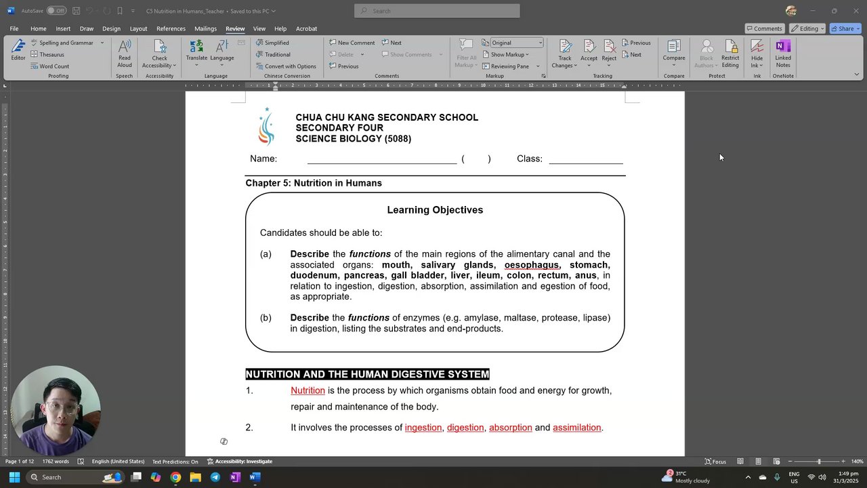Insert a New Comment
Screen dimensions: 867x488
[352, 43]
